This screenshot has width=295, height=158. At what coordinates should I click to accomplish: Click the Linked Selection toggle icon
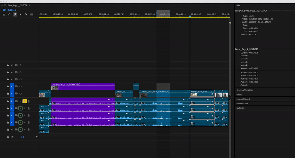pyautogui.click(x=15, y=14)
